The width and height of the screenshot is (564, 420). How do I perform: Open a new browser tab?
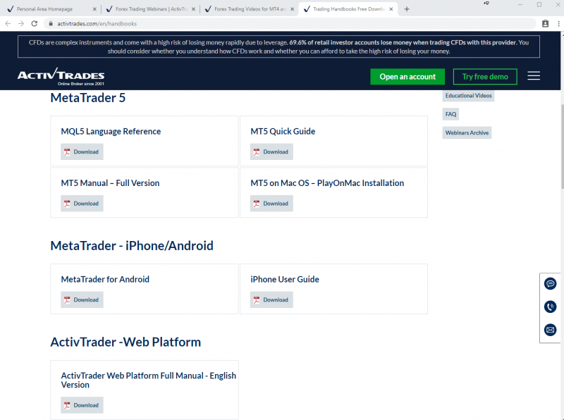[407, 9]
